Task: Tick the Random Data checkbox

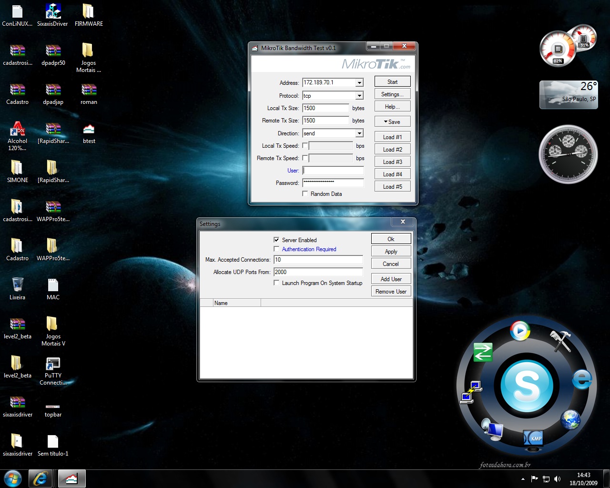Action: (305, 194)
